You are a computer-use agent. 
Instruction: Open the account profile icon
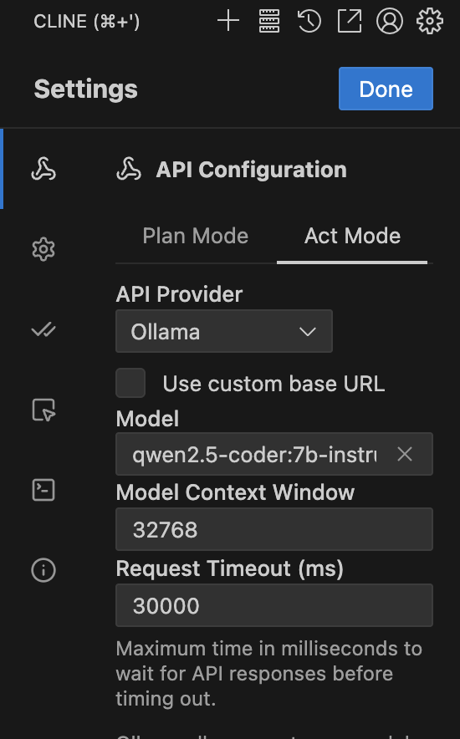tap(389, 21)
